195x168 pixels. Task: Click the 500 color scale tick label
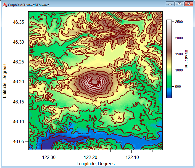[x=178, y=87]
